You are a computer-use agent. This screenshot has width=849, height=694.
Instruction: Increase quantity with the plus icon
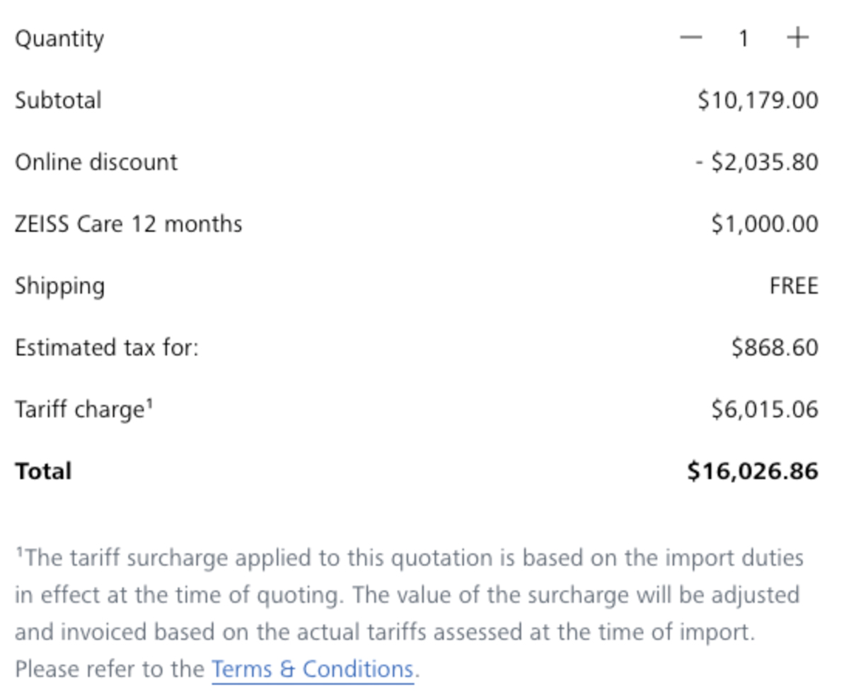pyautogui.click(x=797, y=38)
